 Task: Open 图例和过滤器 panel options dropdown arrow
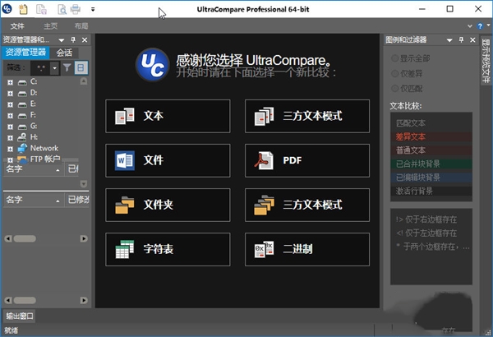tap(449, 40)
